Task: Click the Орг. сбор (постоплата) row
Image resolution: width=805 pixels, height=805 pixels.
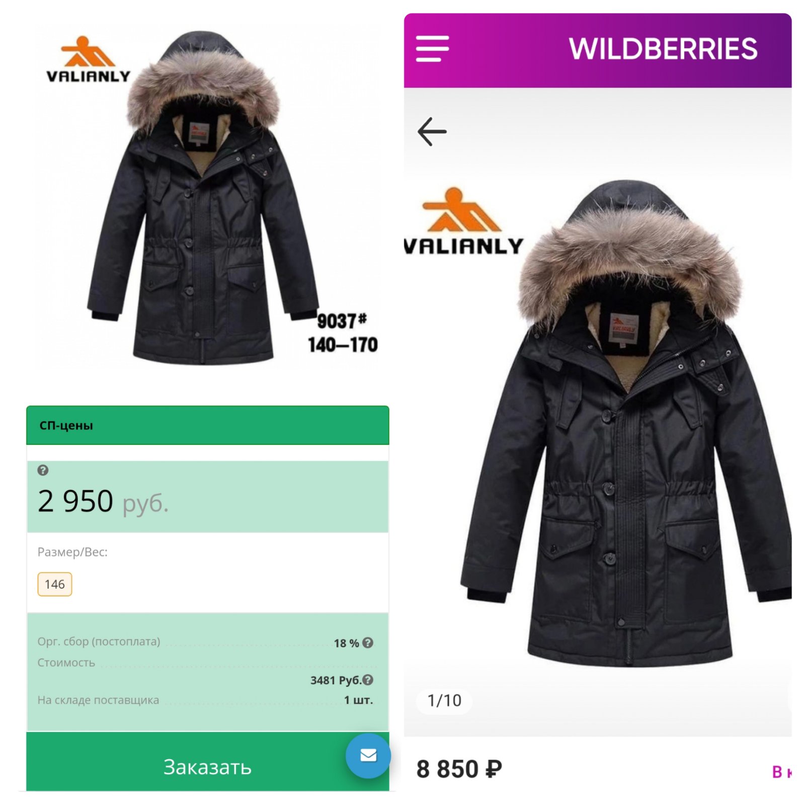Action: [205, 642]
